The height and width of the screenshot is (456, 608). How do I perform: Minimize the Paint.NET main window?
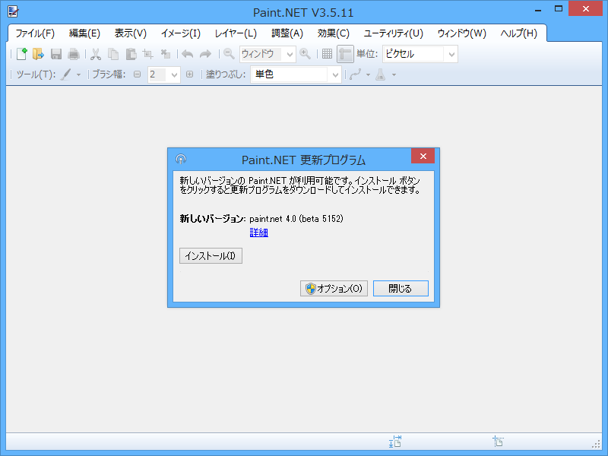click(538, 10)
